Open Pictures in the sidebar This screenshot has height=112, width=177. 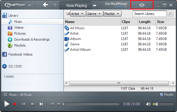(17, 33)
